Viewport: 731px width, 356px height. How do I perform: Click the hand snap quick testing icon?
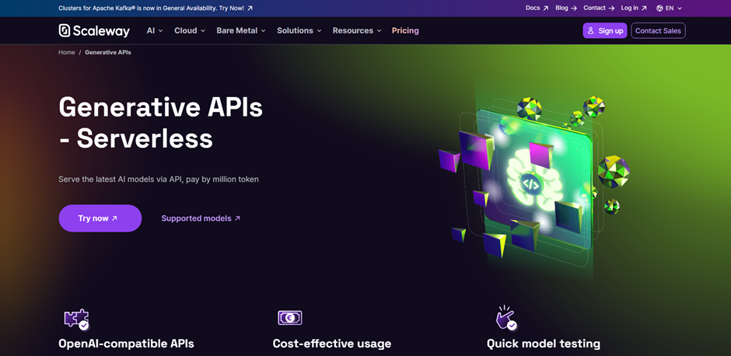pyautogui.click(x=505, y=318)
